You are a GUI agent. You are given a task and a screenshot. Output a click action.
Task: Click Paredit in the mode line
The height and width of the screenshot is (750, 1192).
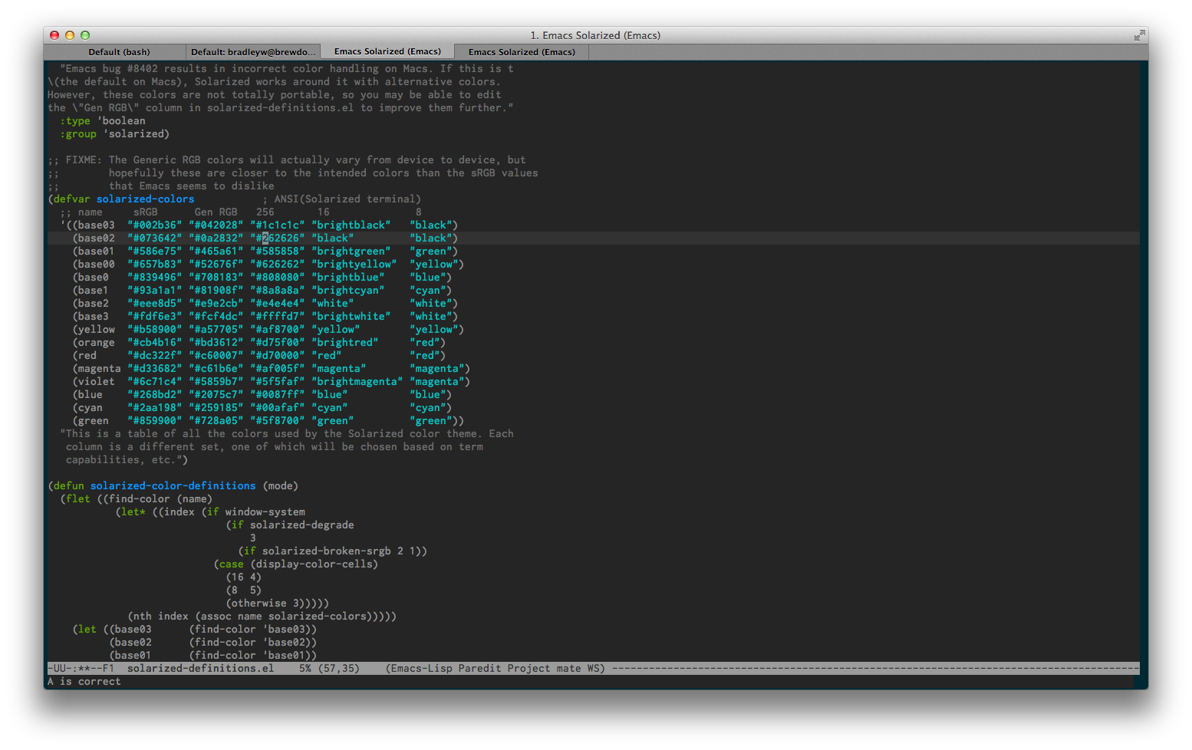coord(480,669)
